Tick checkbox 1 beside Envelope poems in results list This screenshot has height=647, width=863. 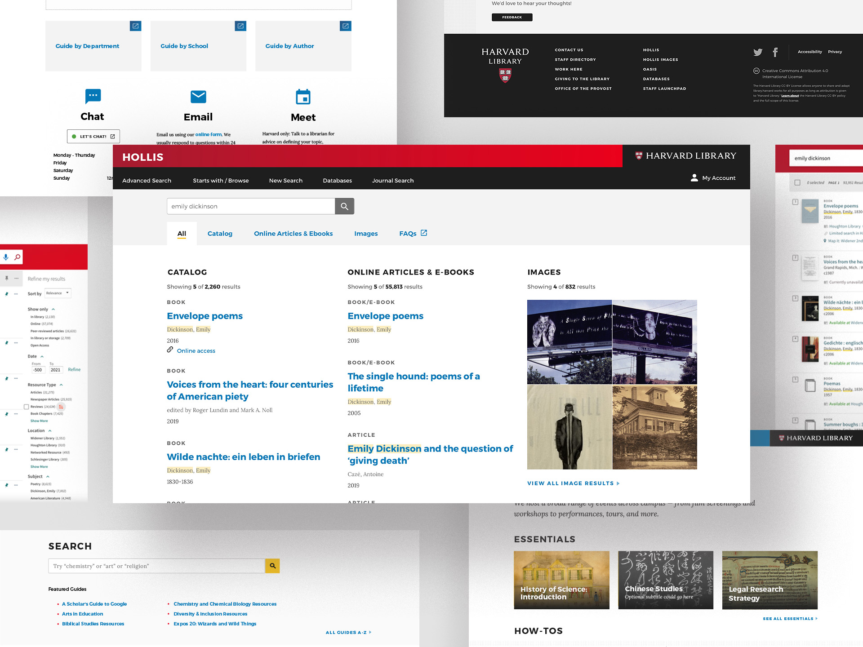point(795,202)
